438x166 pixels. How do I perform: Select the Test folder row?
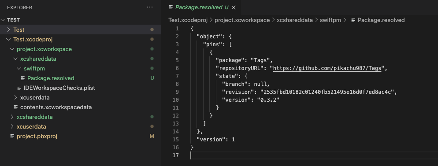click(81, 30)
